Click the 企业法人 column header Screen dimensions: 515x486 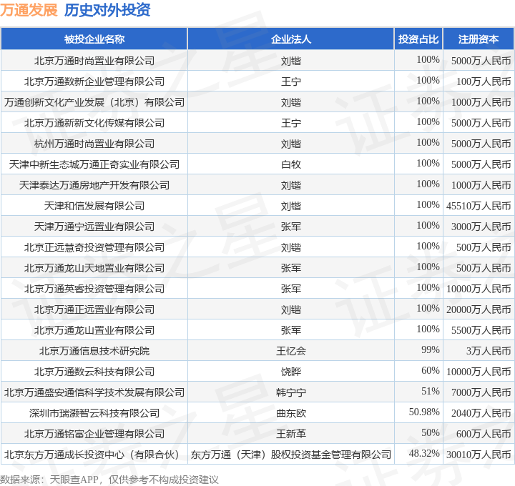point(290,39)
